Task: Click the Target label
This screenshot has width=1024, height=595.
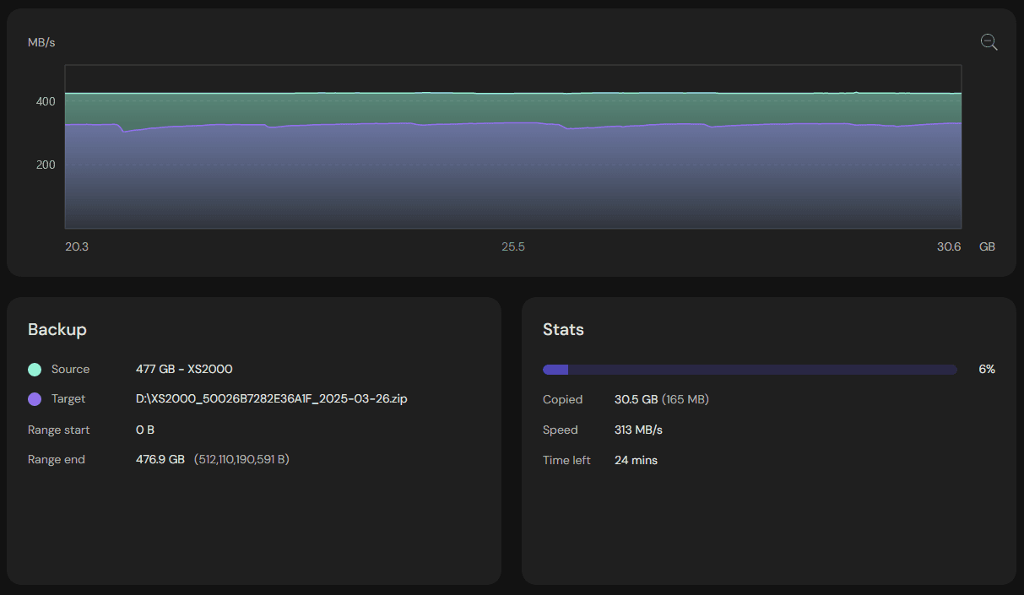Action: click(68, 399)
